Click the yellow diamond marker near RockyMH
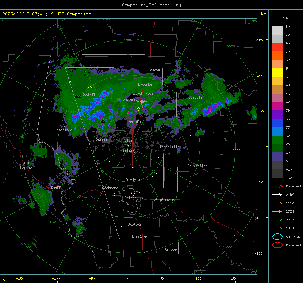 coord(90,88)
